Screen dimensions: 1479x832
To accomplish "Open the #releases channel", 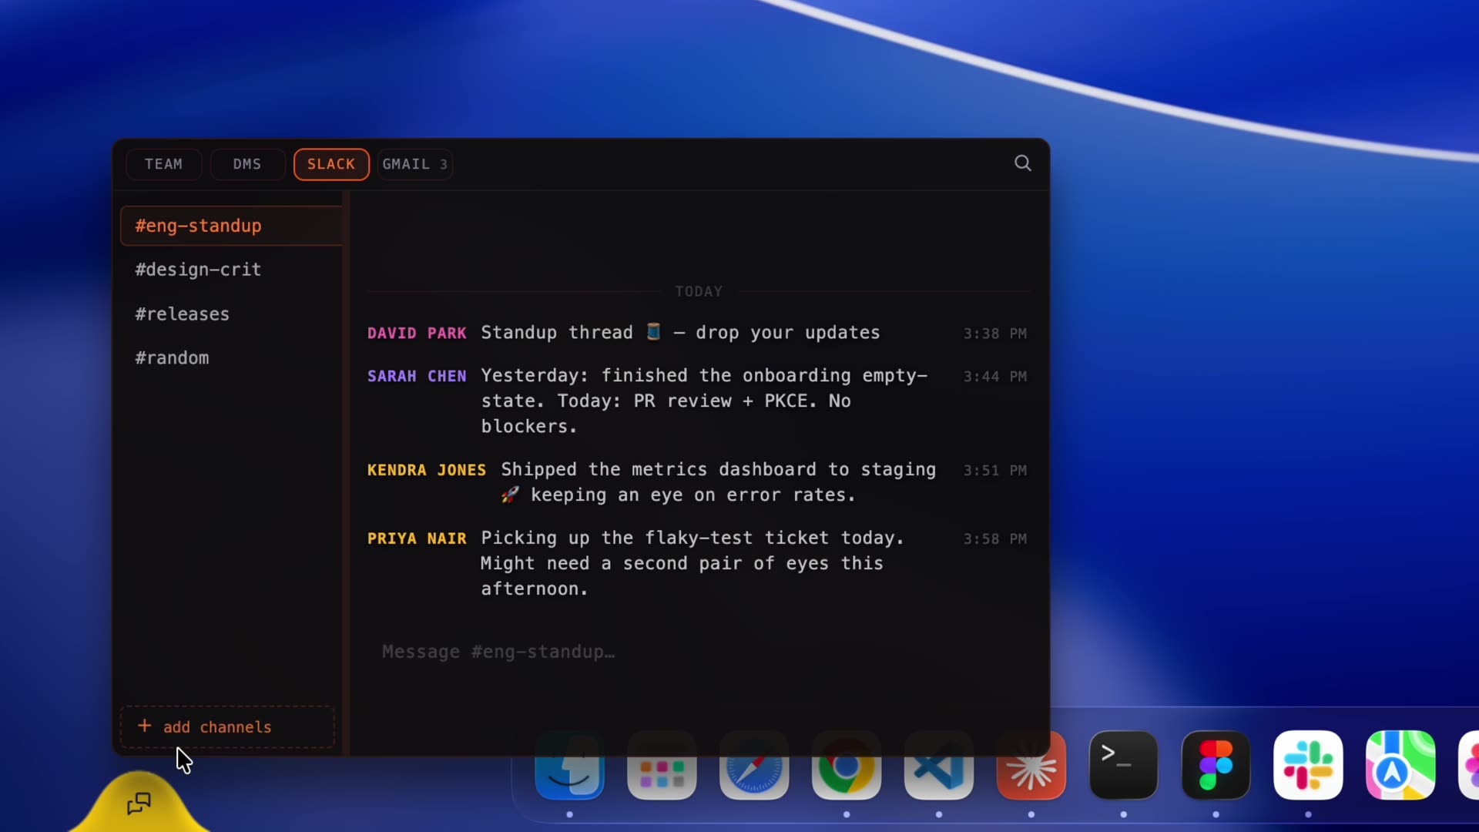I will click(231, 314).
